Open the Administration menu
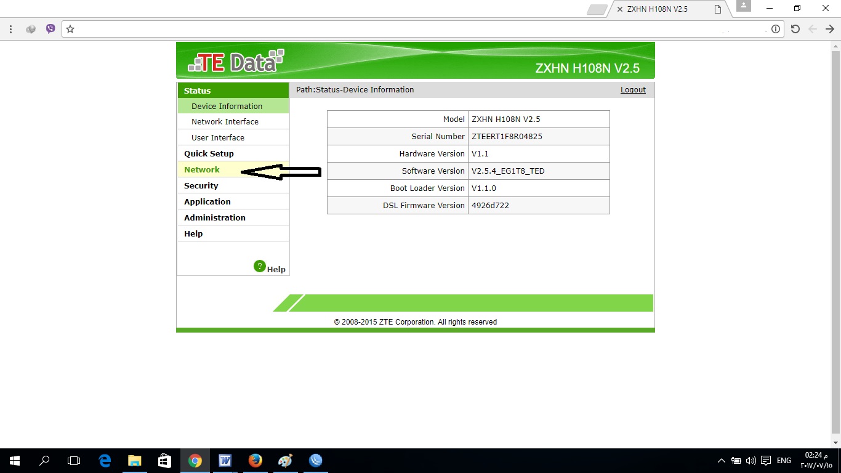This screenshot has height=473, width=841. point(233,217)
